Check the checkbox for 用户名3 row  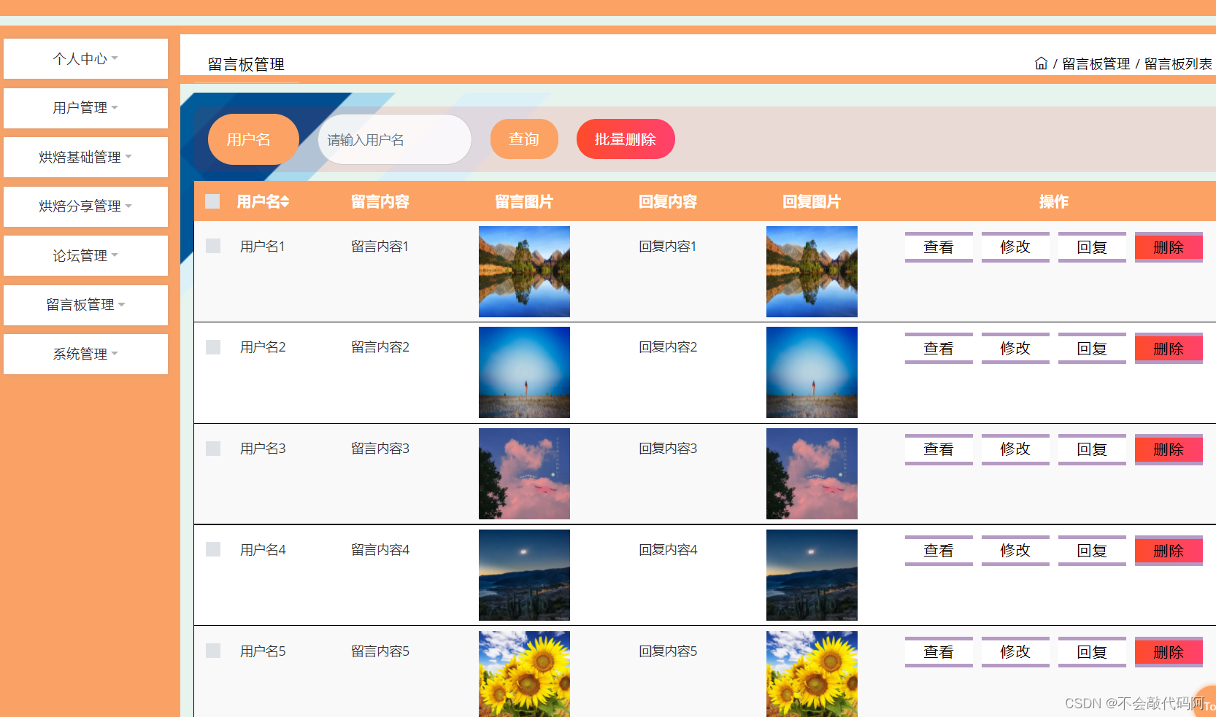[212, 449]
